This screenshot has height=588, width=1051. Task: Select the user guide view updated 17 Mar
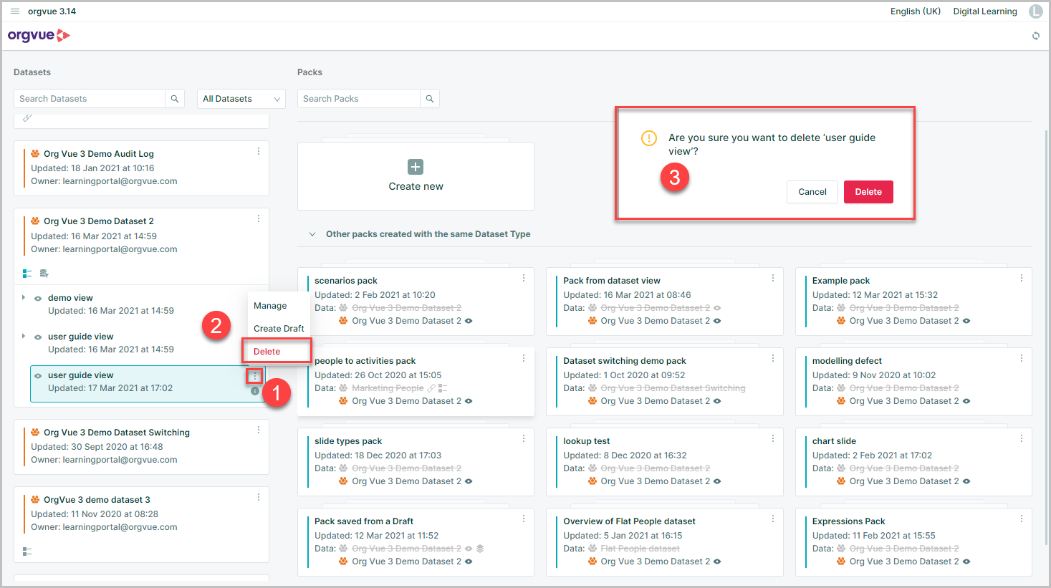(x=148, y=383)
